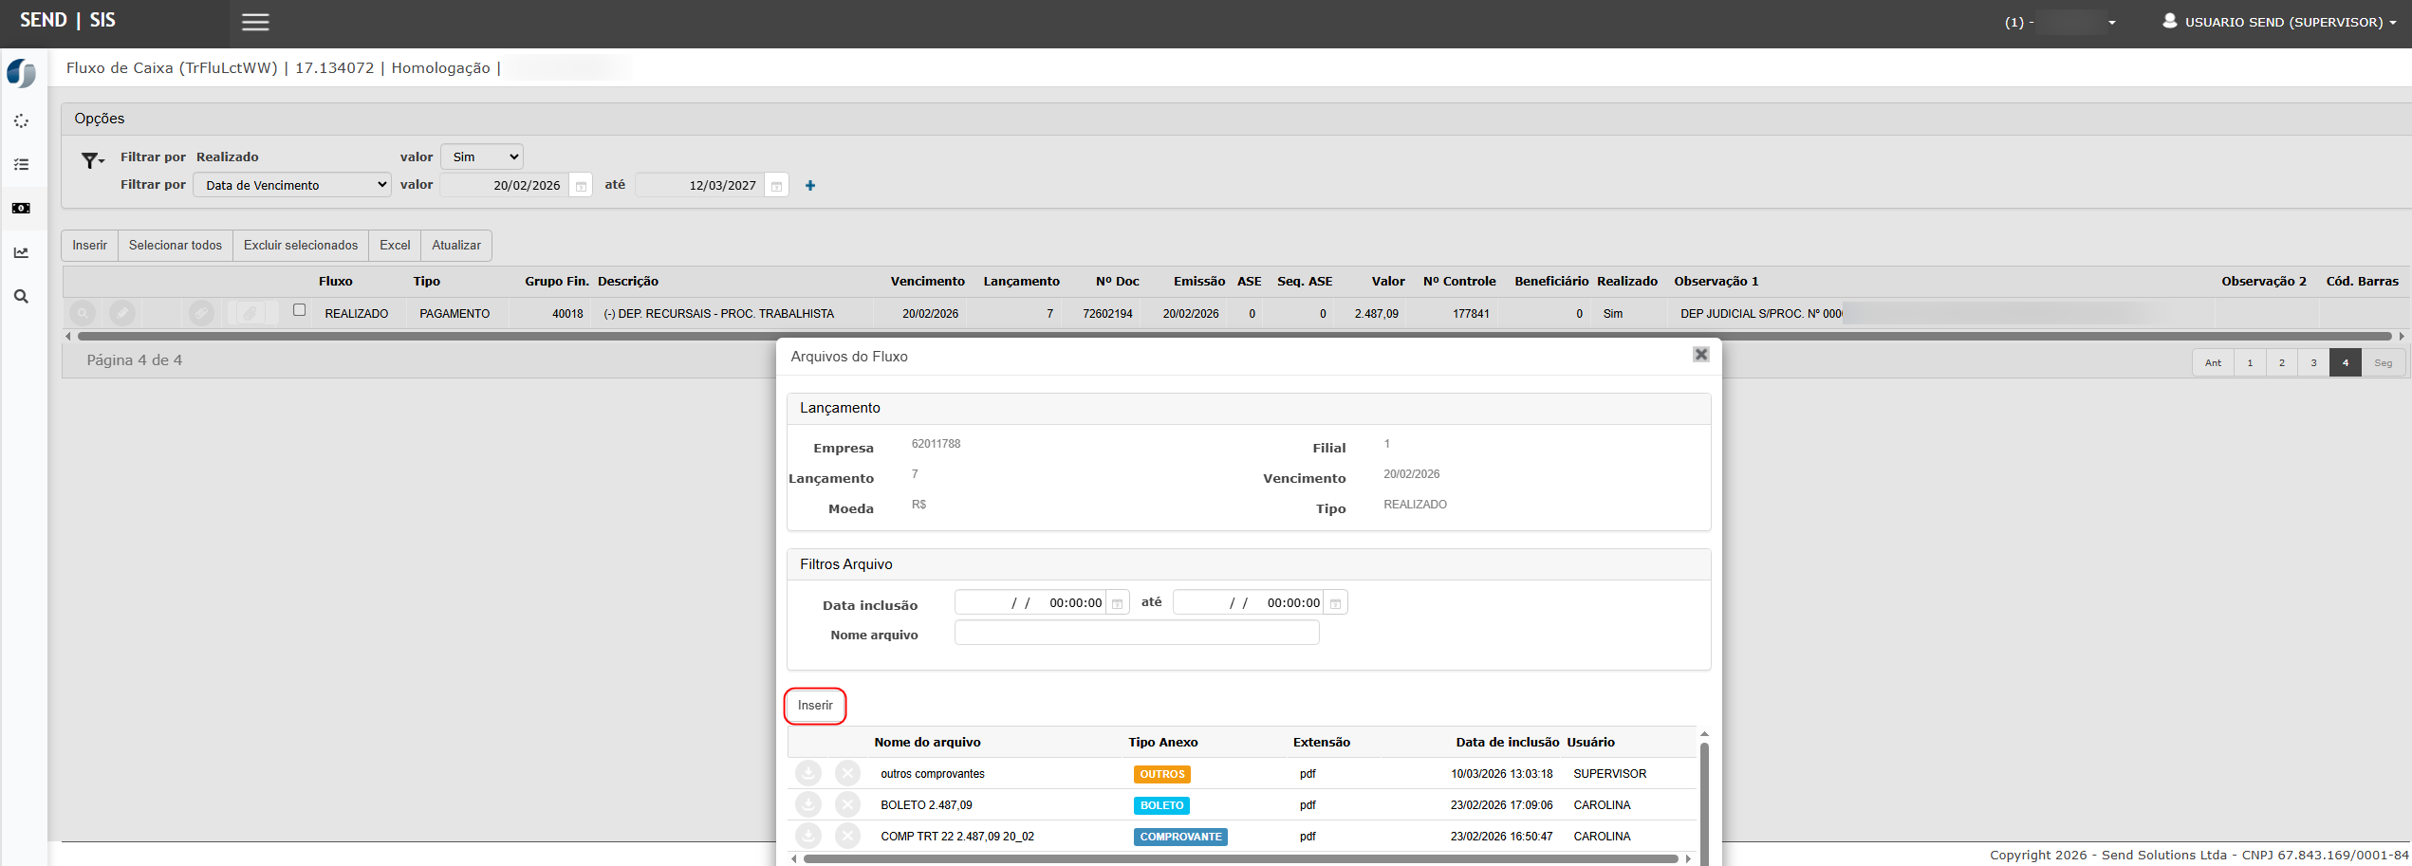Image resolution: width=2412 pixels, height=866 pixels.
Task: Click the checklist icon in left sidebar
Action: (x=21, y=165)
